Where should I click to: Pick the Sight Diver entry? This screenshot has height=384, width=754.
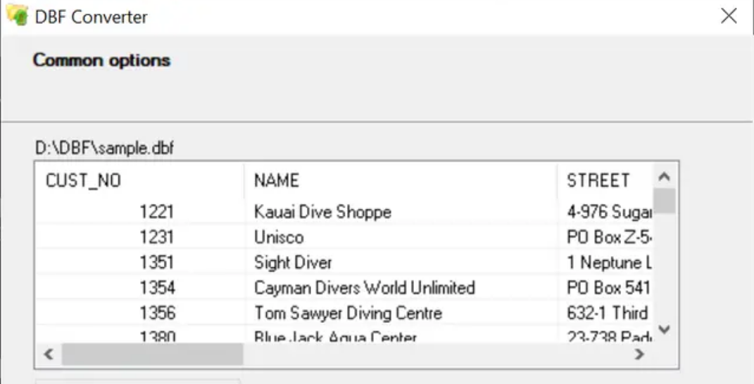(x=293, y=262)
